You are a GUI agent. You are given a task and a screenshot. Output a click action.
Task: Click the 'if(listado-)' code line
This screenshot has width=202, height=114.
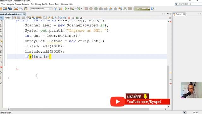(38, 57)
